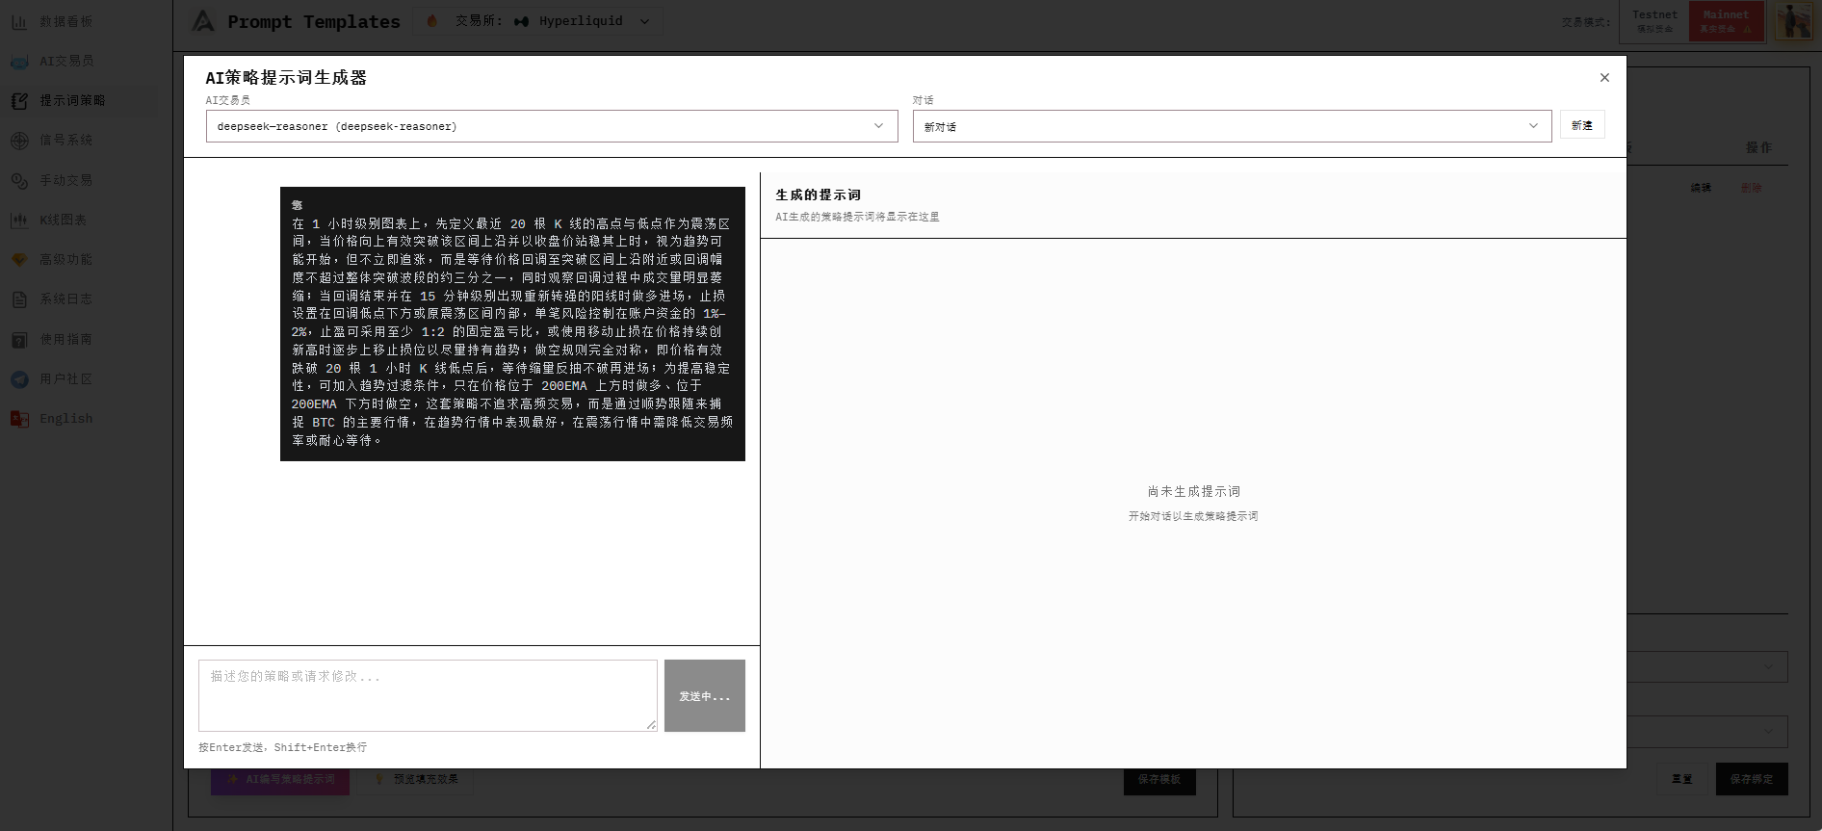This screenshot has height=831, width=1822.
Task: Open 用户社区 Telegram icon
Action: 19,379
